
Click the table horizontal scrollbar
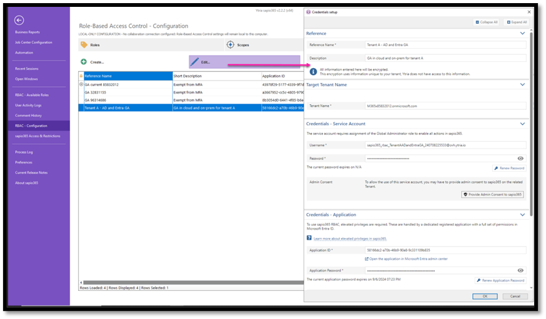(x=193, y=282)
